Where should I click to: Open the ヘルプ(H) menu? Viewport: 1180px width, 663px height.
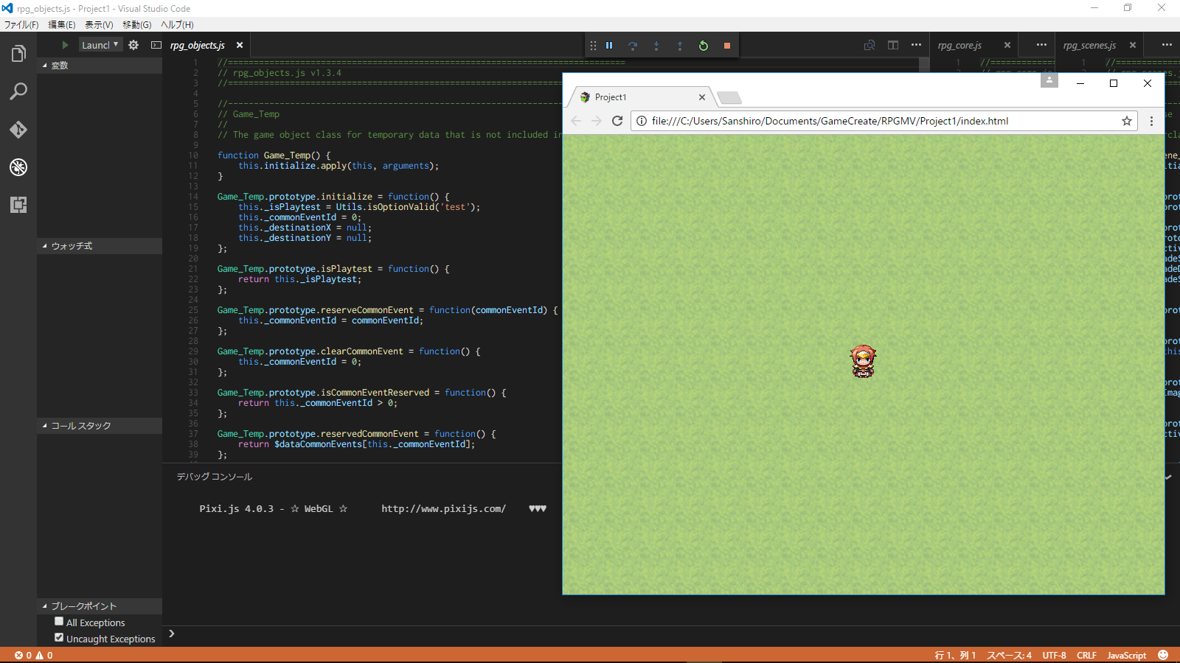tap(177, 24)
